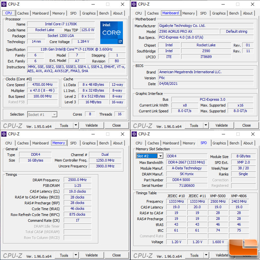260x260 pixels.
Task: Select CPU tab in Mainboard window
Action: (138, 13)
